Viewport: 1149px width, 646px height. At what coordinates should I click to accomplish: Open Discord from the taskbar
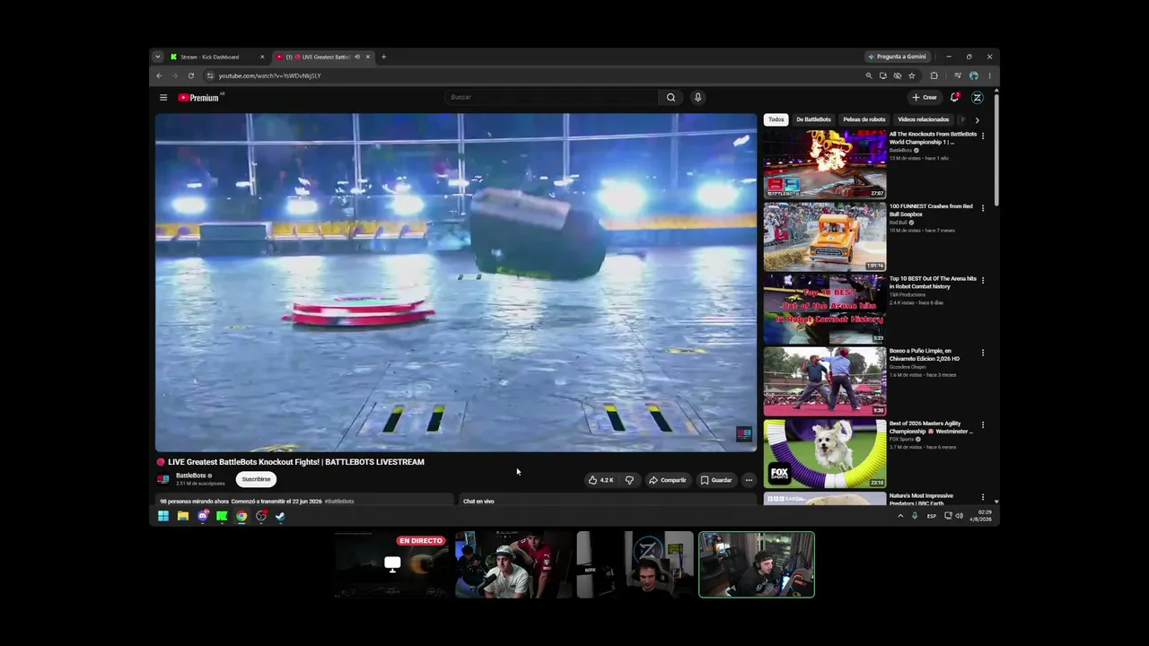[203, 516]
